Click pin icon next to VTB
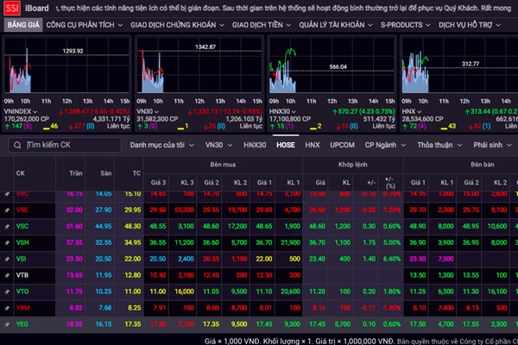The width and height of the screenshot is (518, 345). pyautogui.click(x=9, y=274)
